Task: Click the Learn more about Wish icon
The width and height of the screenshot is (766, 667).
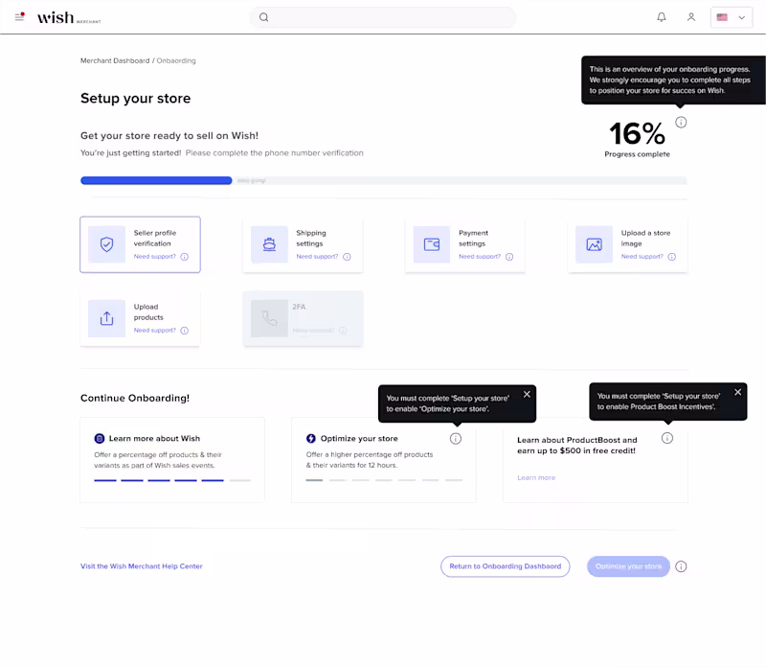Action: [100, 439]
